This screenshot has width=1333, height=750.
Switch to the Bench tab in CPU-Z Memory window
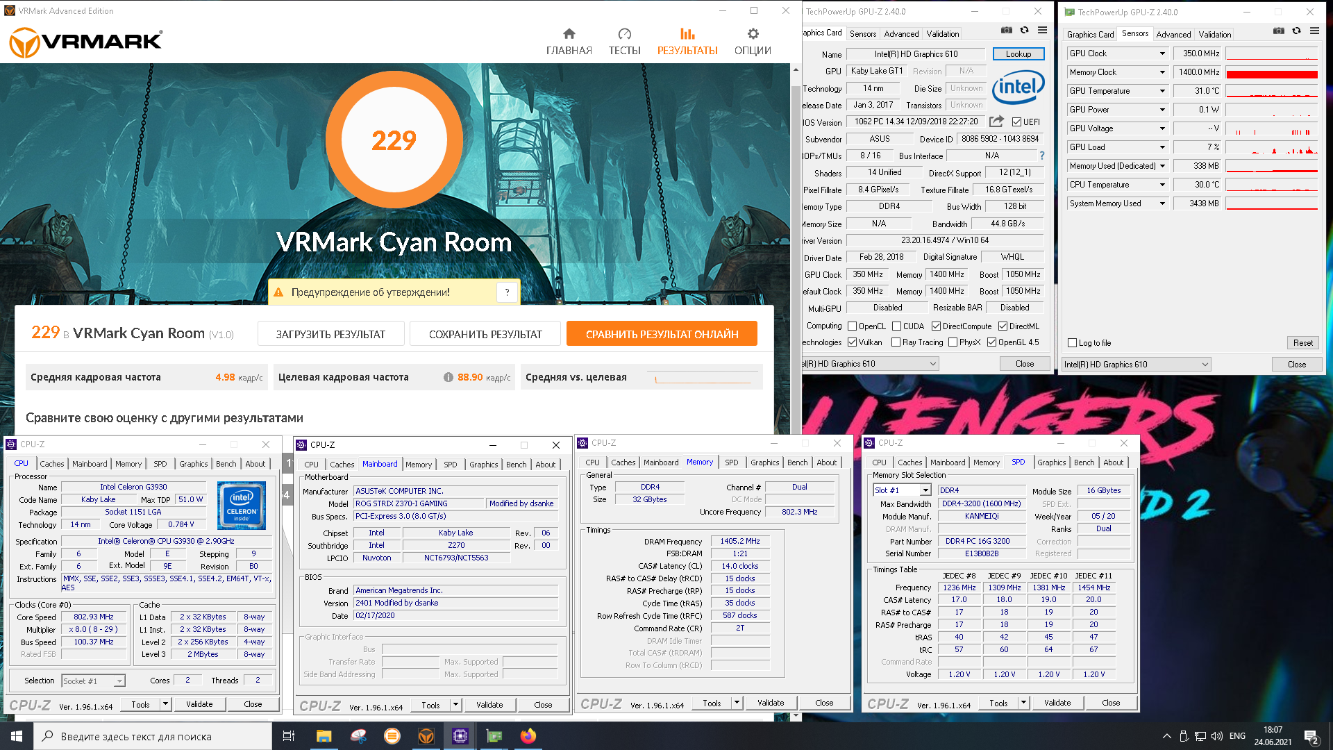point(797,462)
